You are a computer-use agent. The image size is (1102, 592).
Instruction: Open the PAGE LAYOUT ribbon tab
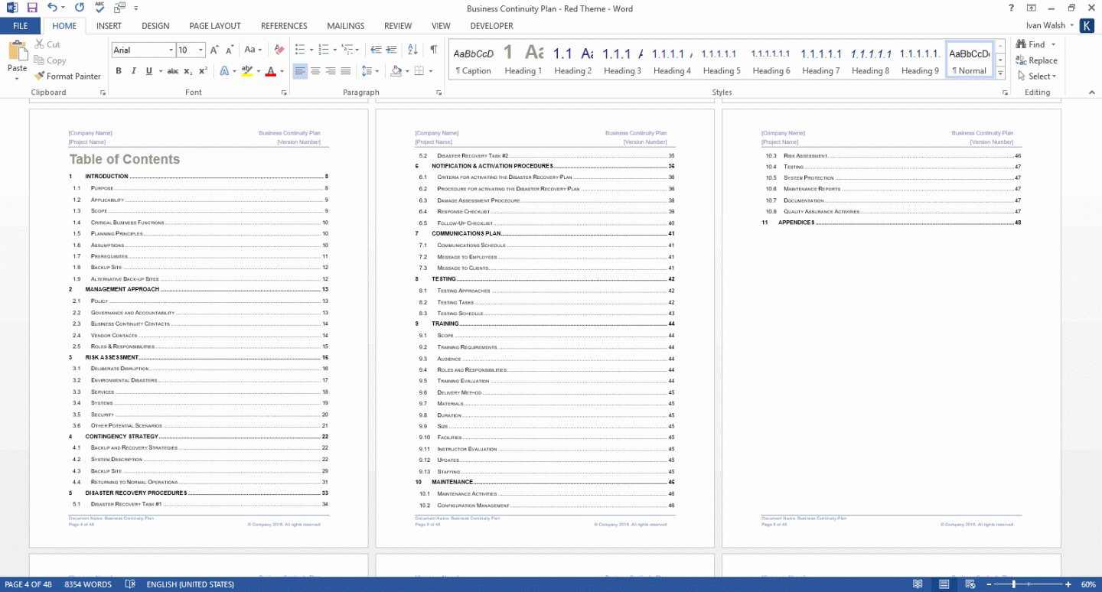215,26
